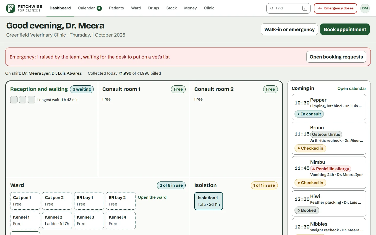
Task: Open the Drugs section
Action: click(x=154, y=8)
